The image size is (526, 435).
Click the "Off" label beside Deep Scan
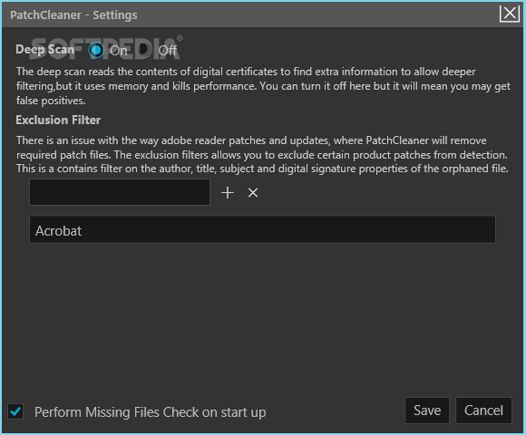click(168, 51)
